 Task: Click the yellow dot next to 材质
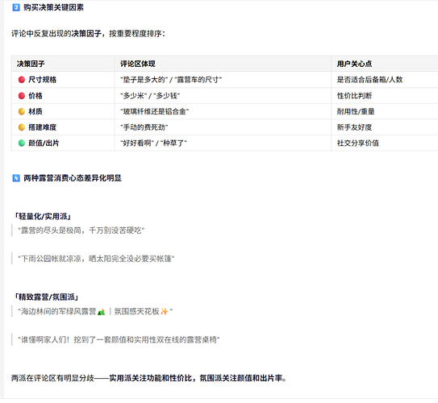coord(22,111)
